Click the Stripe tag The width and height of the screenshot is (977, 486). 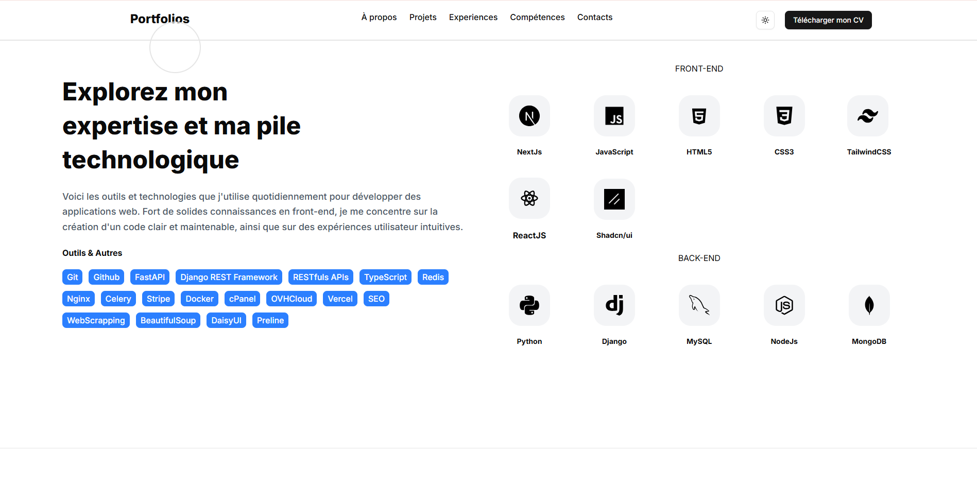pyautogui.click(x=158, y=299)
